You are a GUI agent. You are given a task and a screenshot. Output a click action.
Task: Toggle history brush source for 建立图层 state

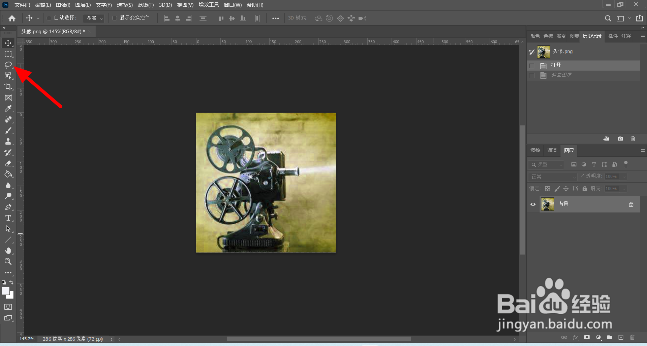[x=532, y=75]
